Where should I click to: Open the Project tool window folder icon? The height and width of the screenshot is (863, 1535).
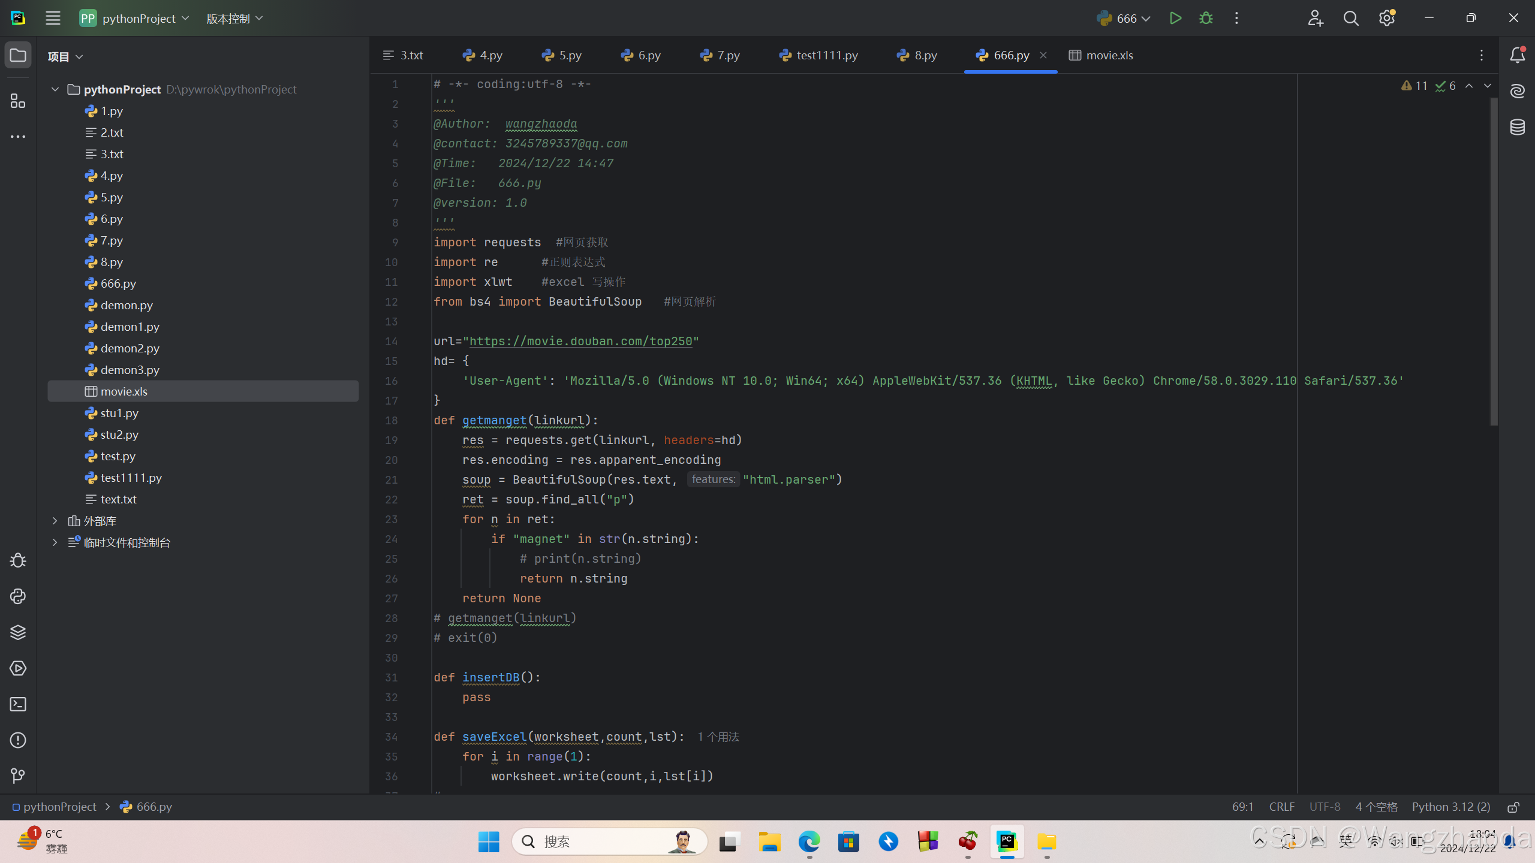point(18,55)
